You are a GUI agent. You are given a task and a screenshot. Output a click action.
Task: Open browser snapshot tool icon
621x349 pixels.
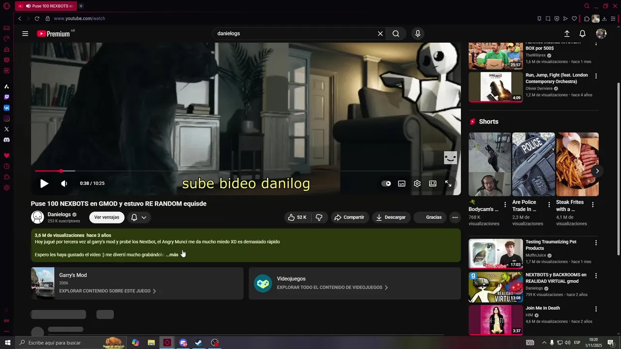[x=548, y=18]
